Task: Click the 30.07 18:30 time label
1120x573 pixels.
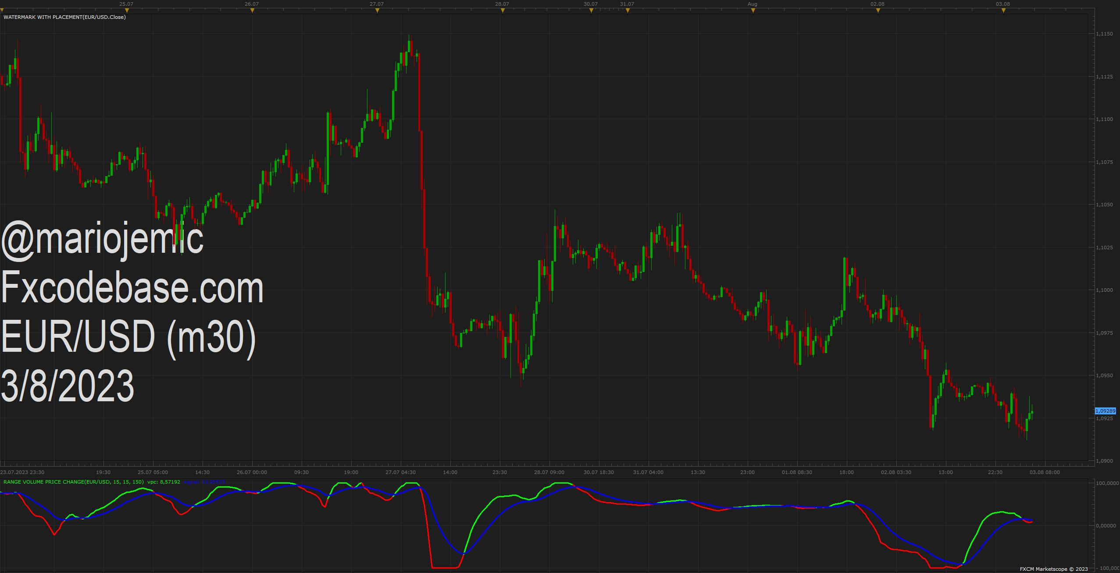Action: point(599,472)
